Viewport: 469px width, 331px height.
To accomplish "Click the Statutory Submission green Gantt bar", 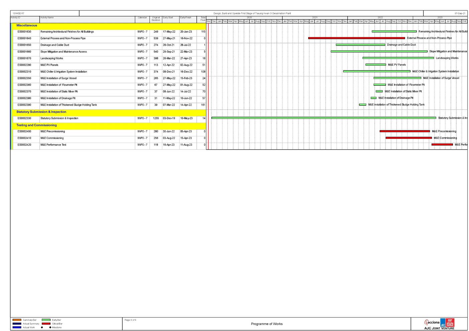I will tap(324, 118).
